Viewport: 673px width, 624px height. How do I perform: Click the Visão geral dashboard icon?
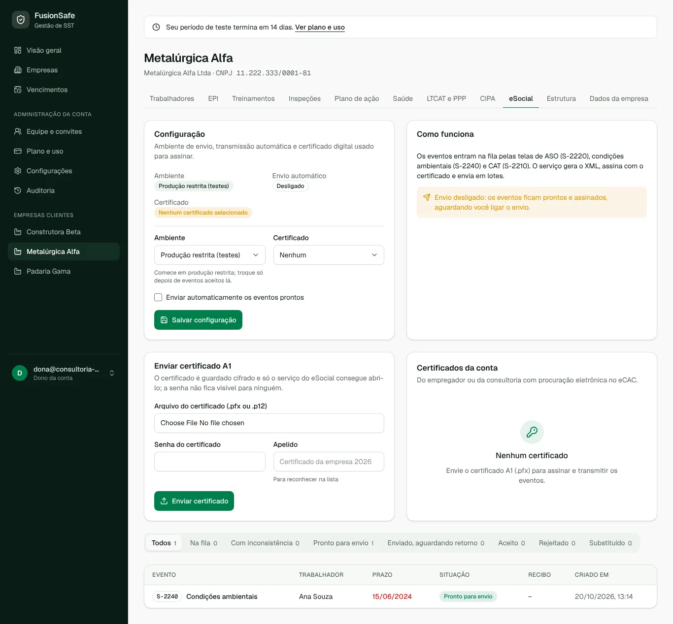(x=18, y=50)
